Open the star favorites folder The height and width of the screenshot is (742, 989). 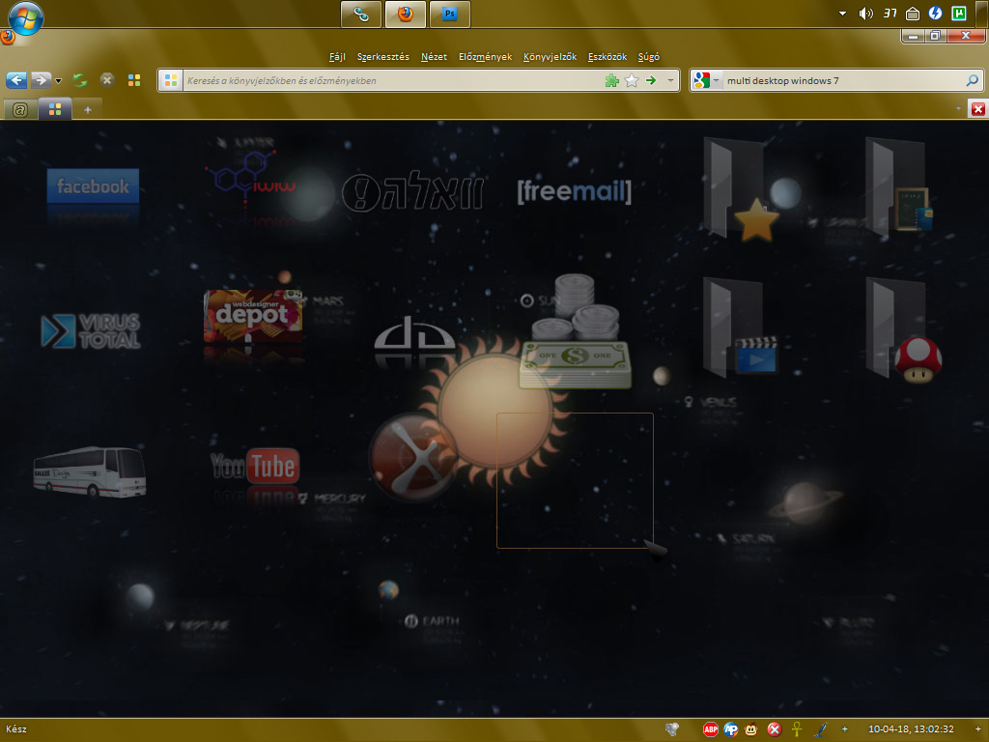[742, 189]
